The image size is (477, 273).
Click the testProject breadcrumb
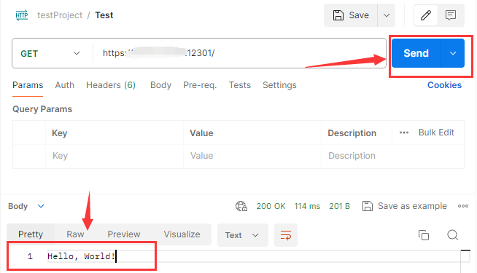click(60, 15)
